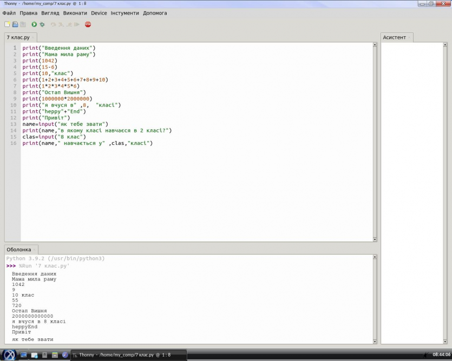This screenshot has width=452, height=361.
Task: Run the current script with green play icon
Action: click(34, 24)
